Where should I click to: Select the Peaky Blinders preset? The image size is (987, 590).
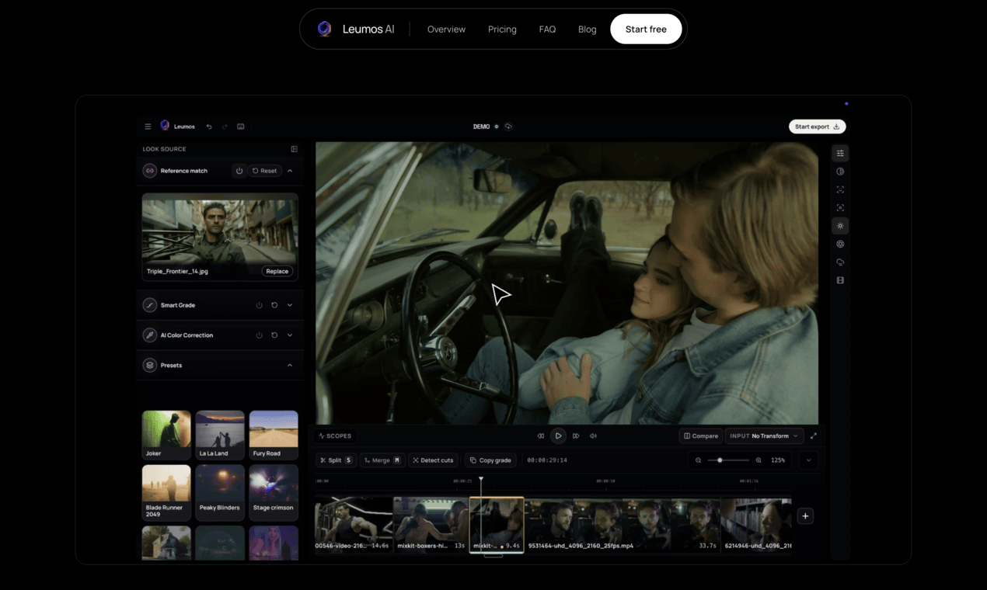click(x=220, y=492)
